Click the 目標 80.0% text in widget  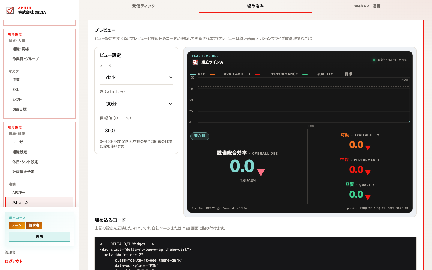247,181
